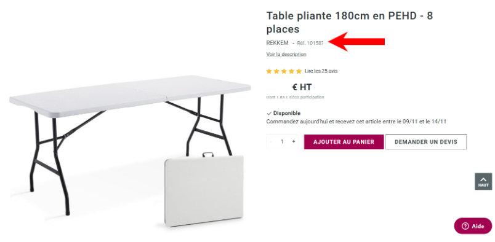Add the table via Ajouter au panier
This screenshot has height=242, width=495.
point(344,142)
